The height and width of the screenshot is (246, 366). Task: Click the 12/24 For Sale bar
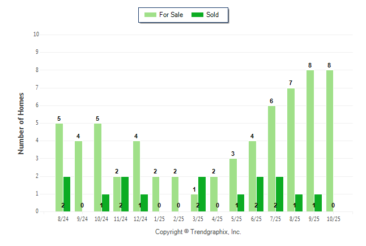click(x=137, y=176)
